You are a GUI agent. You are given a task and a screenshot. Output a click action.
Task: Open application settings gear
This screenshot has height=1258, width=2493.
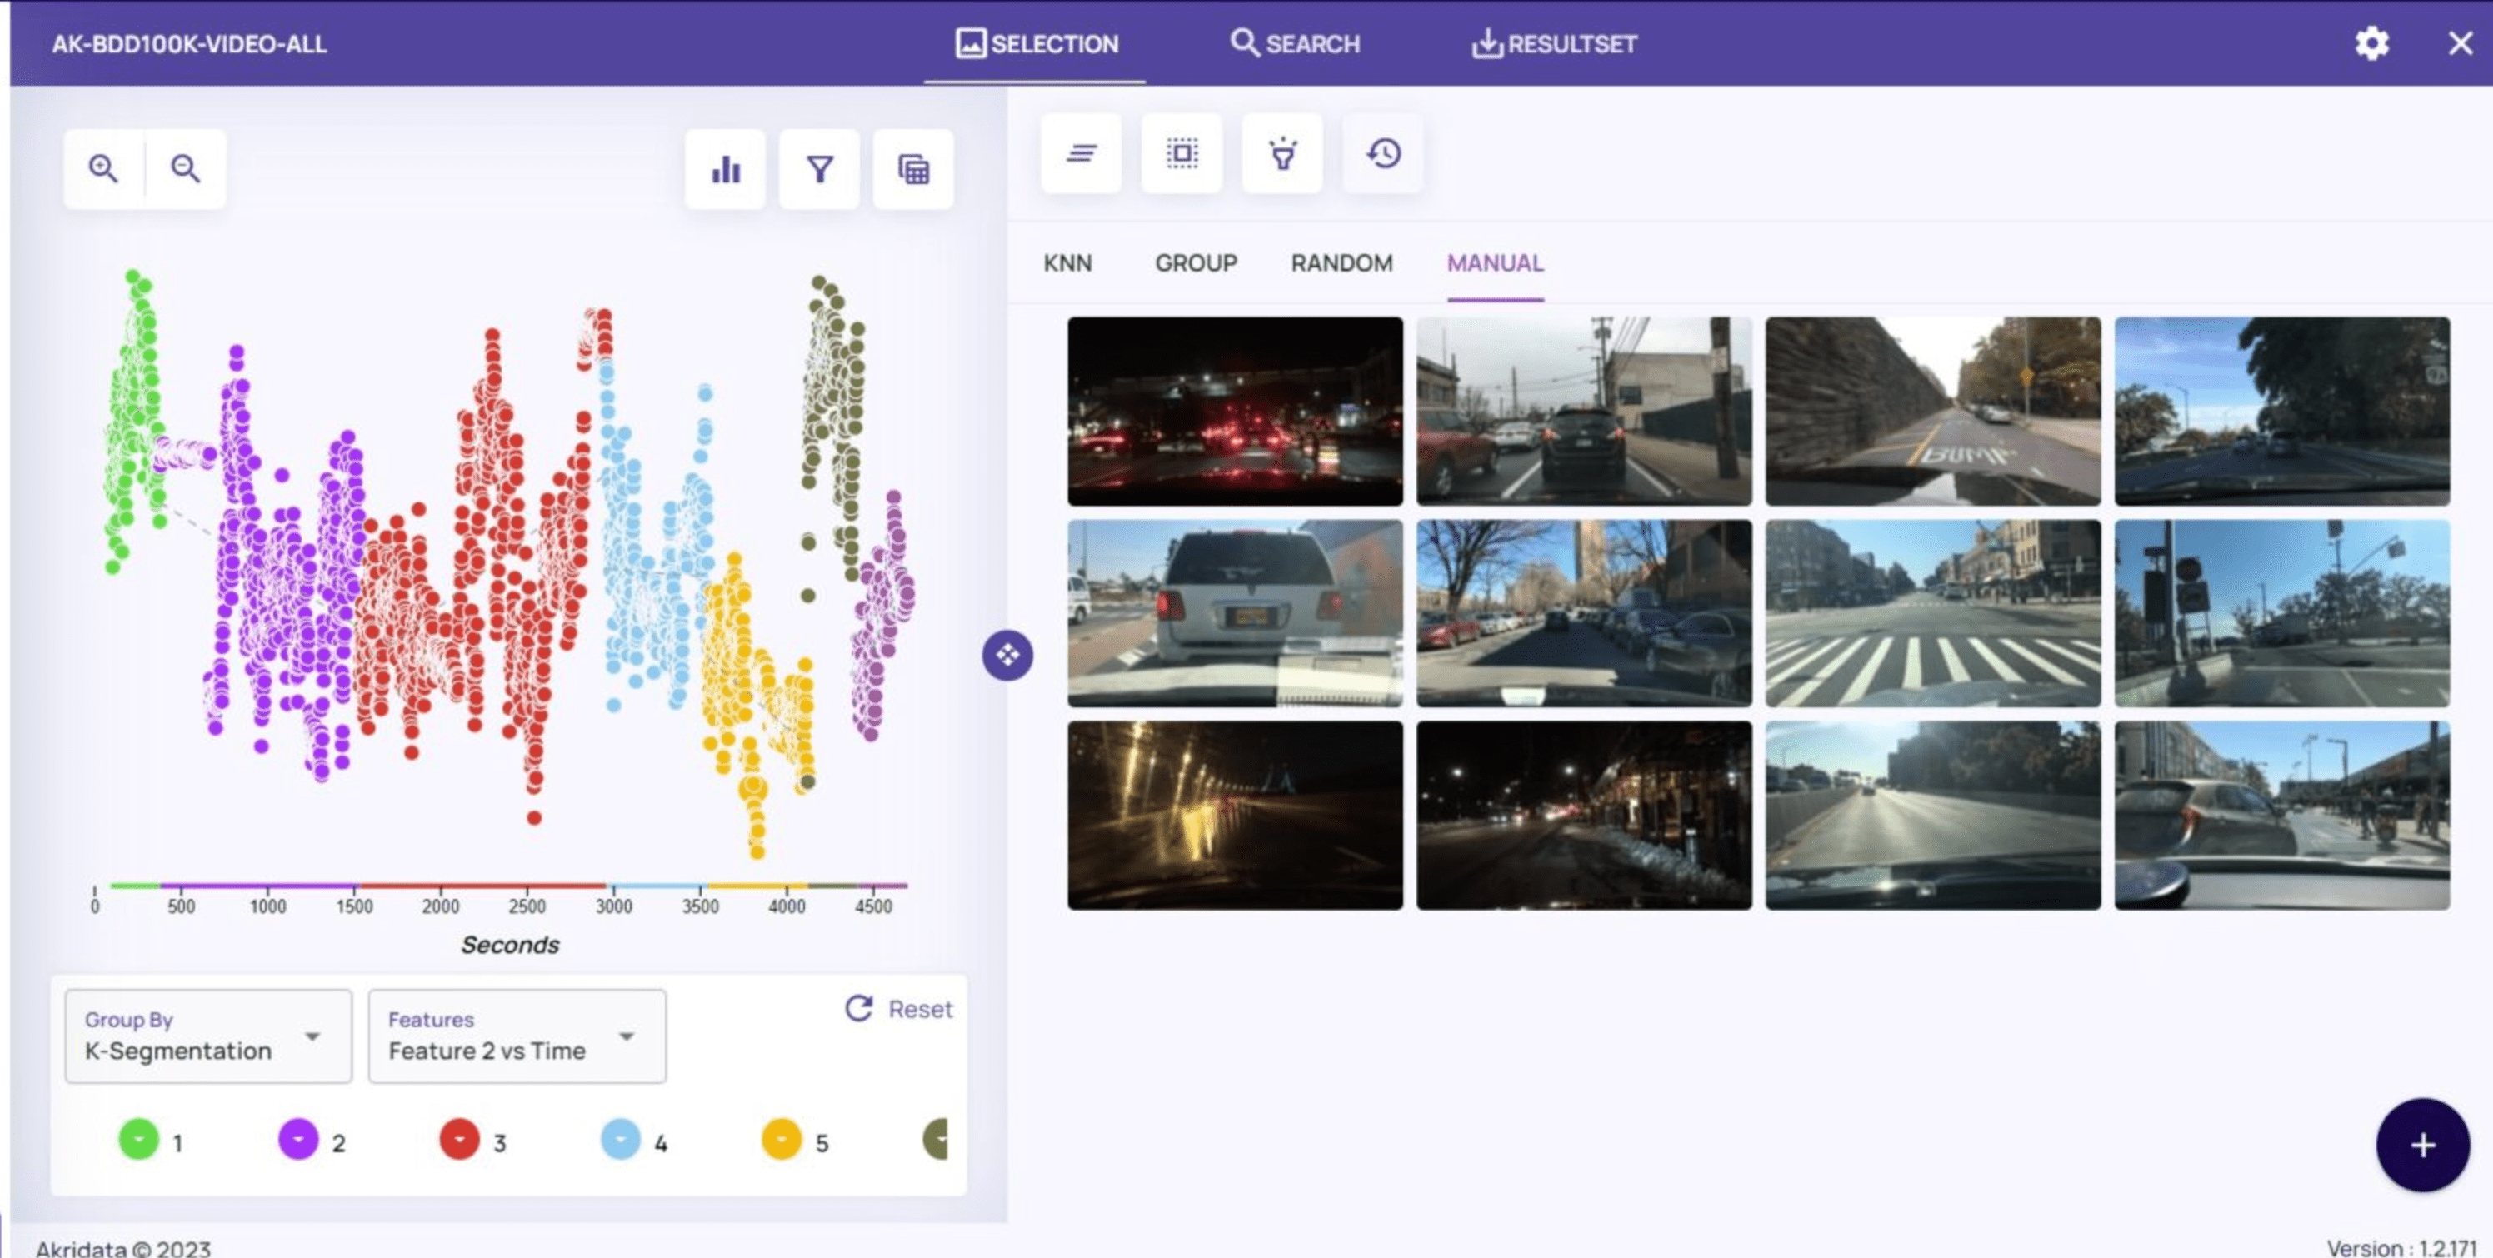[x=2371, y=43]
